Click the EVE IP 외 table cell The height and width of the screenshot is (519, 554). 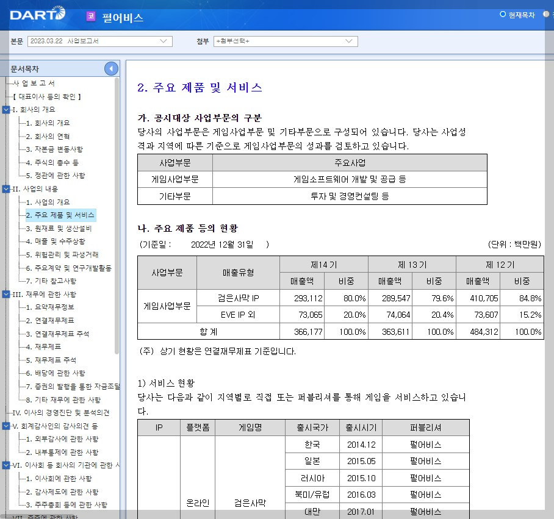[238, 315]
